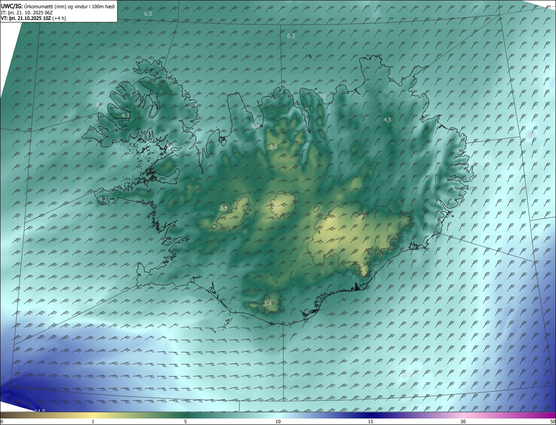The width and height of the screenshot is (556, 425).
Task: Click the colour scale tick label 15
Action: click(x=371, y=422)
